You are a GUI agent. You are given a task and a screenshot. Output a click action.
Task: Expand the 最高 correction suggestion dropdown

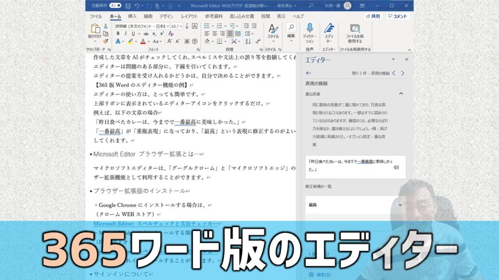(400, 205)
